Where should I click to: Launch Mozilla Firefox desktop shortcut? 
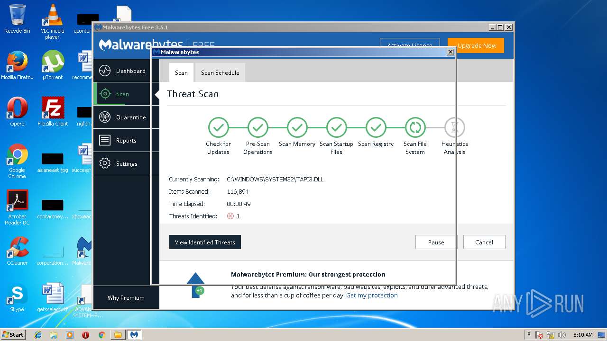[17, 65]
